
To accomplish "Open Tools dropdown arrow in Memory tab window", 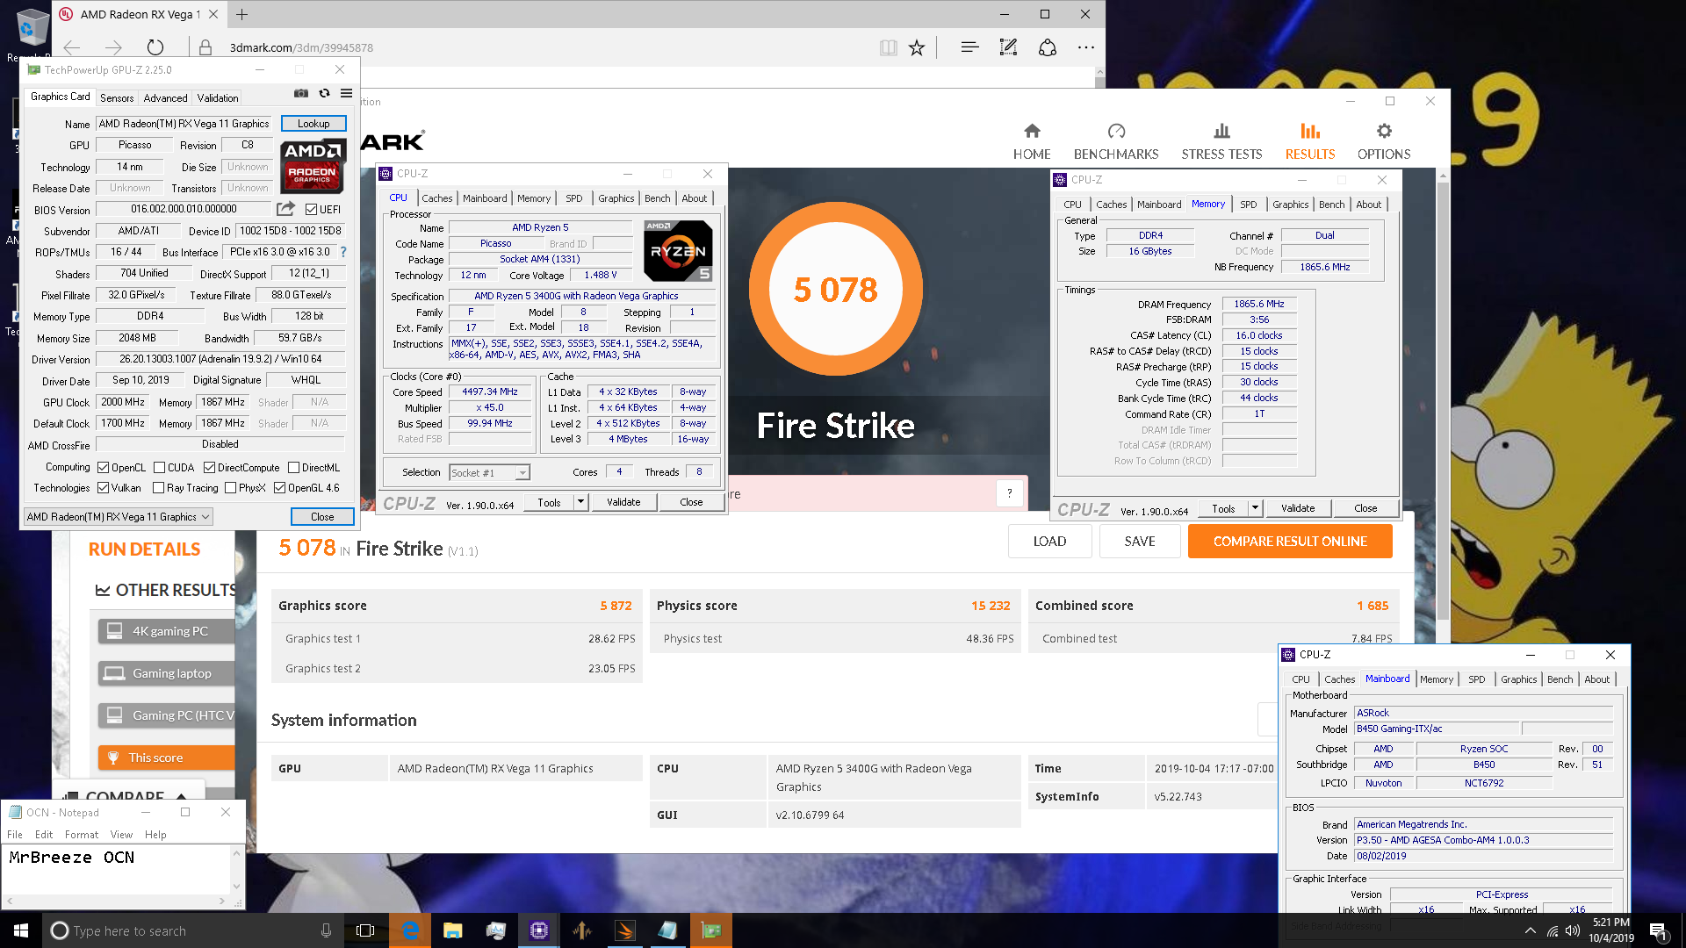I will [1255, 508].
